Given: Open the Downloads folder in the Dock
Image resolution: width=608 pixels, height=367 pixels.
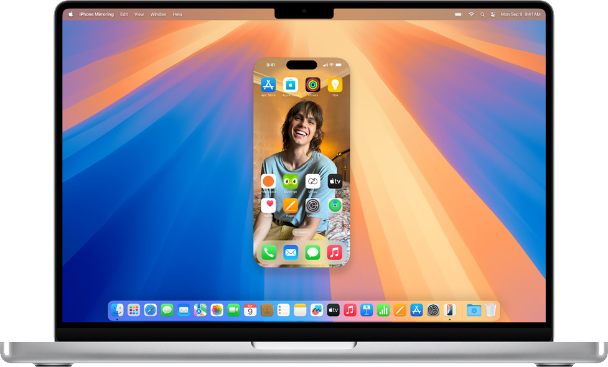Looking at the screenshot, I should (474, 310).
